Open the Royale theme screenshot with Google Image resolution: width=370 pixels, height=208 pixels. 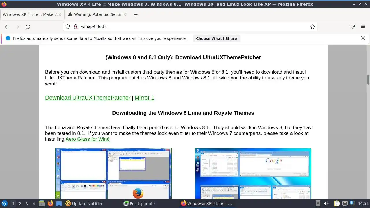253,173
